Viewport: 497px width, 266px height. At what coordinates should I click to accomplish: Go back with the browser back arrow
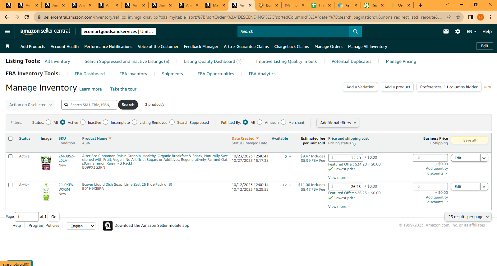point(7,17)
